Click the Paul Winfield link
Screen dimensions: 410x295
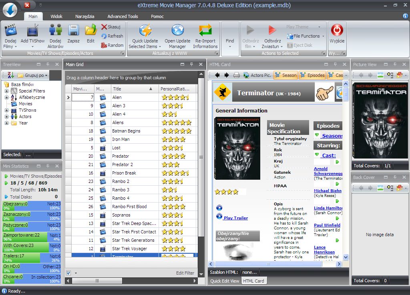click(327, 225)
